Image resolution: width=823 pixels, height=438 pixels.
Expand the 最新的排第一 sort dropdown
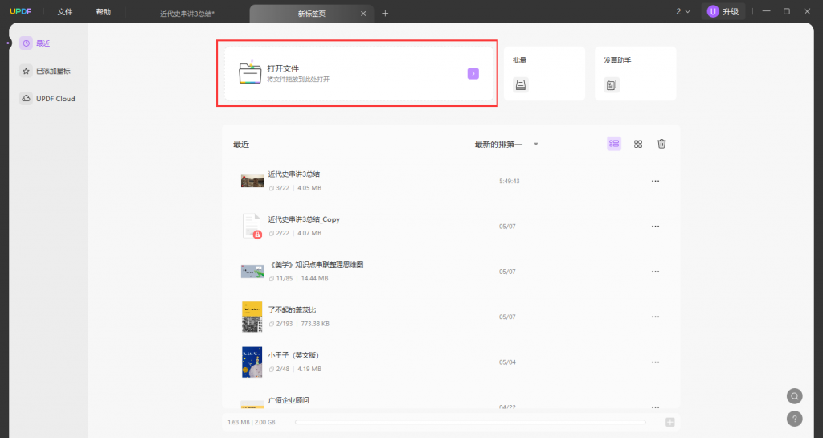pos(535,145)
